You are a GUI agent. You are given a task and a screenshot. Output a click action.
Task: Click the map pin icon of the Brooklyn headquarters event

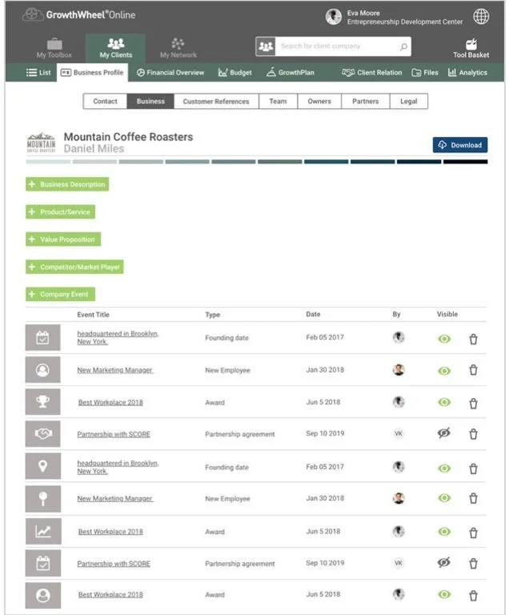tap(42, 466)
